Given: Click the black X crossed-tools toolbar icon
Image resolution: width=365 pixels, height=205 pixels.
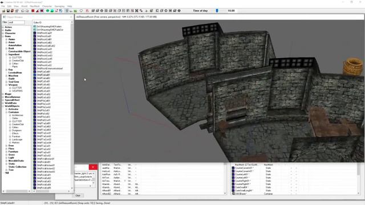Looking at the screenshot, I should (137, 11).
